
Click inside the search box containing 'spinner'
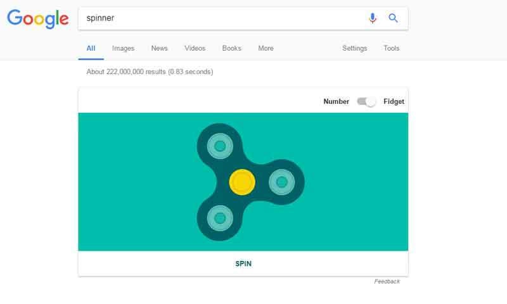pyautogui.click(x=222, y=18)
